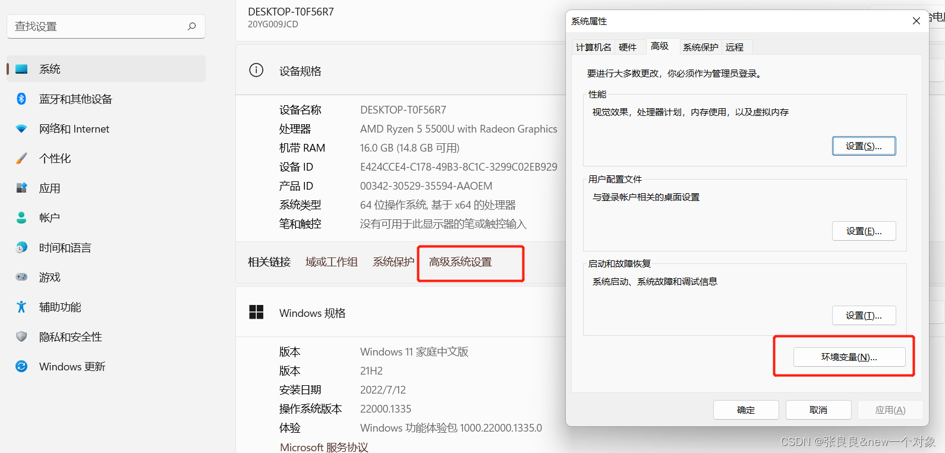Image resolution: width=945 pixels, height=453 pixels.
Task: Select system type 64 位操作系统 text
Action: [x=438, y=205]
